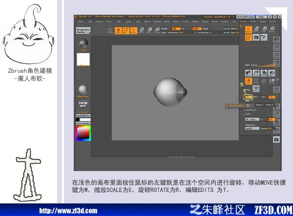Select the fourth 3D edit mode icon below Edit Curve
The width and height of the screenshot is (293, 216).
point(272,73)
